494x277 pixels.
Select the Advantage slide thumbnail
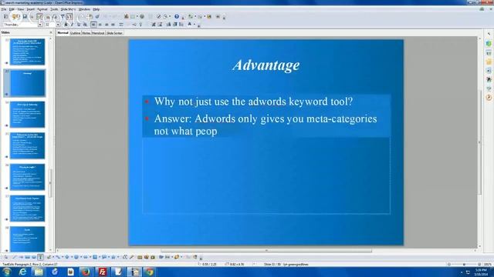(28, 83)
